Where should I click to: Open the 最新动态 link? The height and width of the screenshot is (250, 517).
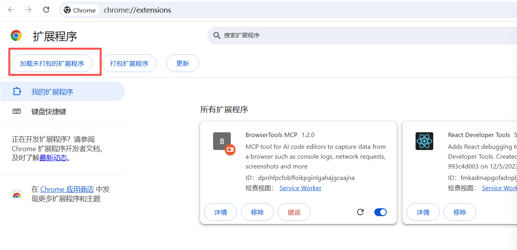tap(53, 158)
